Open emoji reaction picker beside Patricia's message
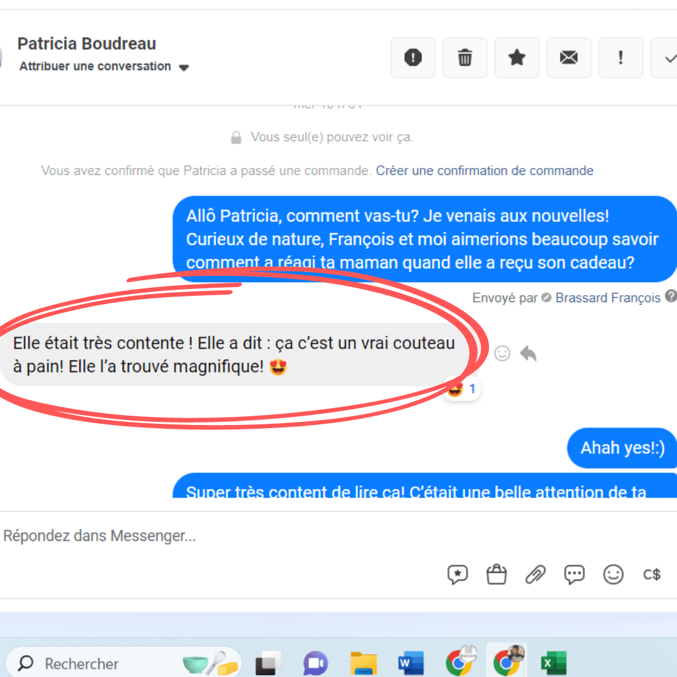Viewport: 677px width, 677px height. pos(502,354)
